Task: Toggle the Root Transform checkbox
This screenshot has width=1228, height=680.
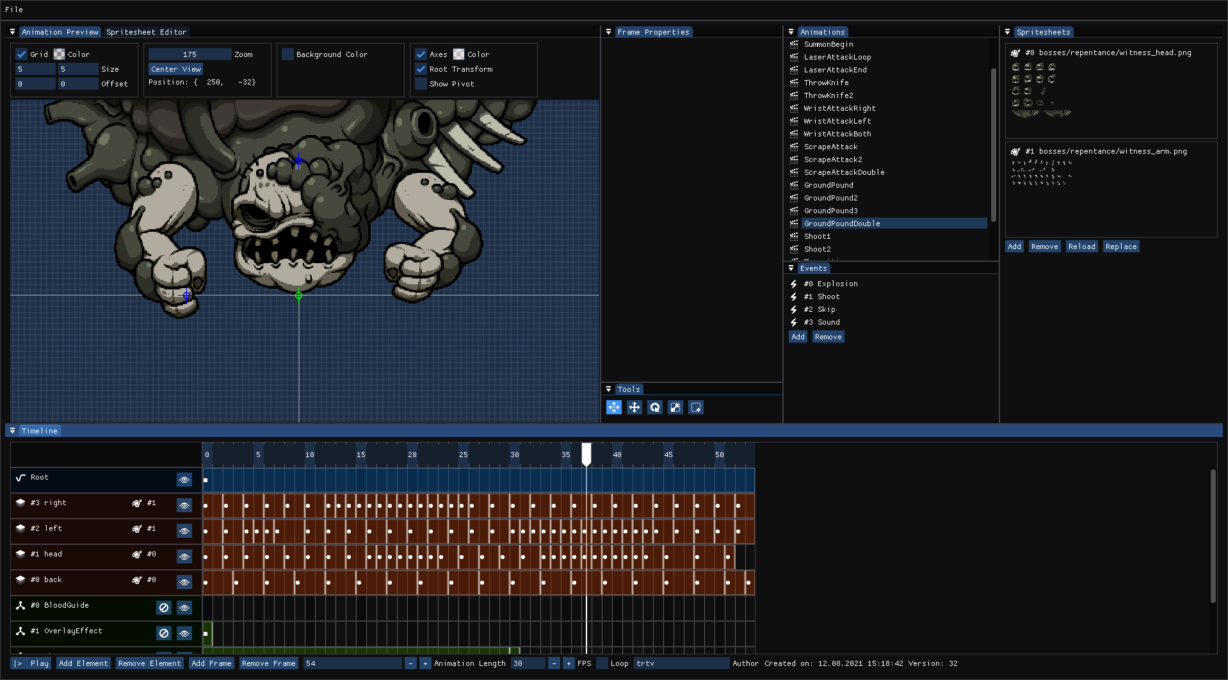Action: [421, 69]
